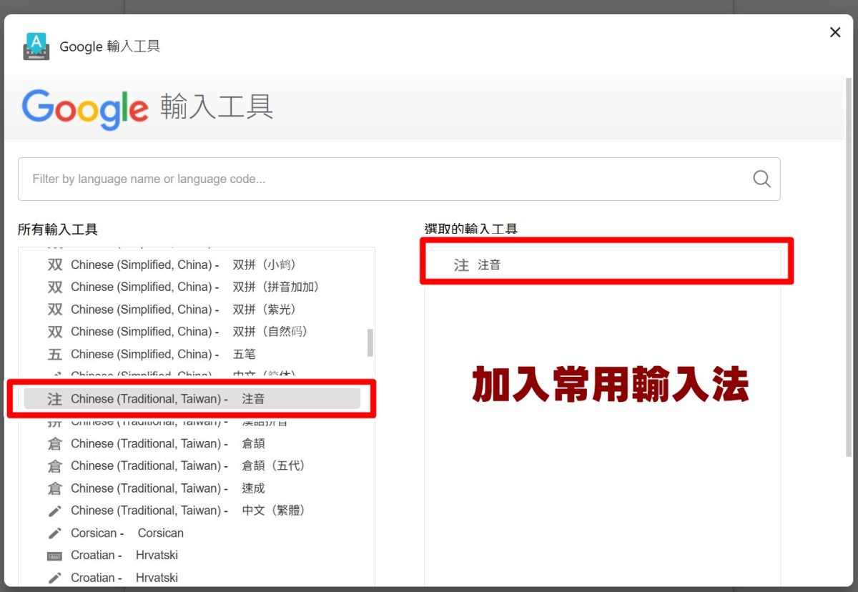Close the Google 輸入工具 dialog
The height and width of the screenshot is (592, 858).
[x=834, y=32]
